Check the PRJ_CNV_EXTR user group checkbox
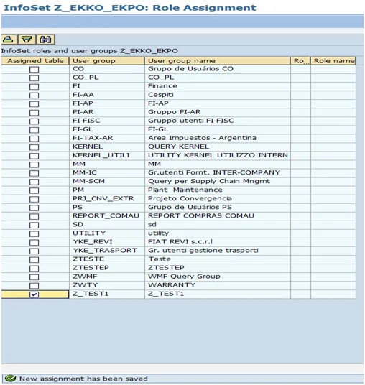The image size is (365, 385). (x=34, y=199)
